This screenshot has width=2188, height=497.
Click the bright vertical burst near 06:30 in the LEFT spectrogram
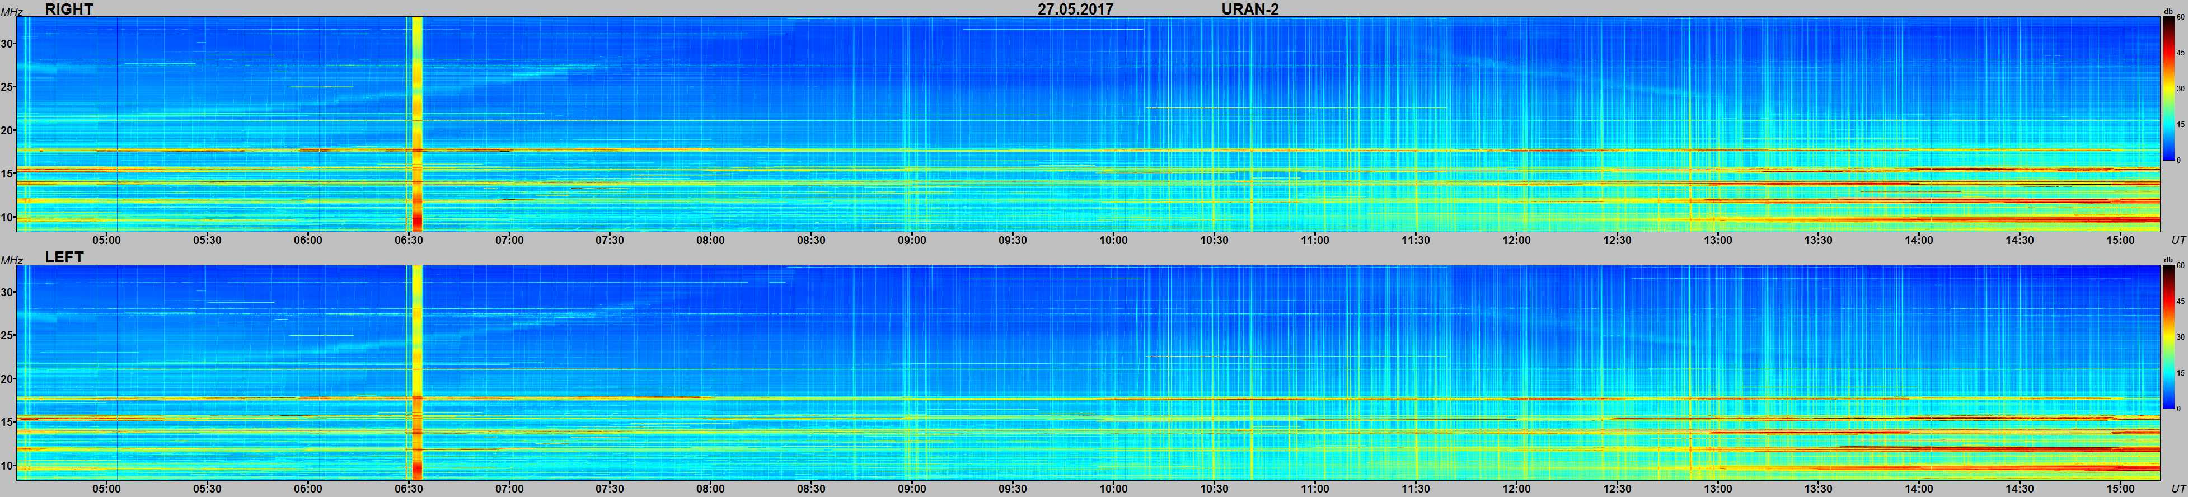coord(417,373)
